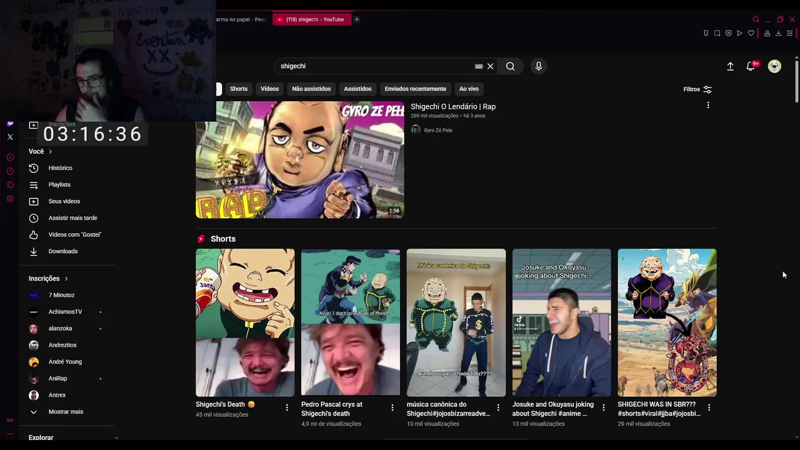Play the SHIGECHI WAS IN SBR short thumbnail

coord(667,322)
